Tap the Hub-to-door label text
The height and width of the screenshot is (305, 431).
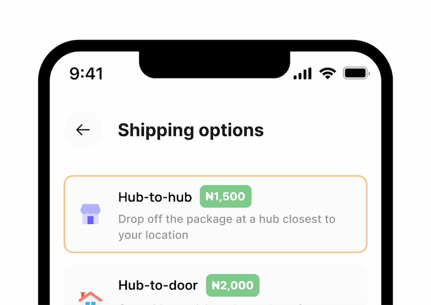(x=158, y=285)
